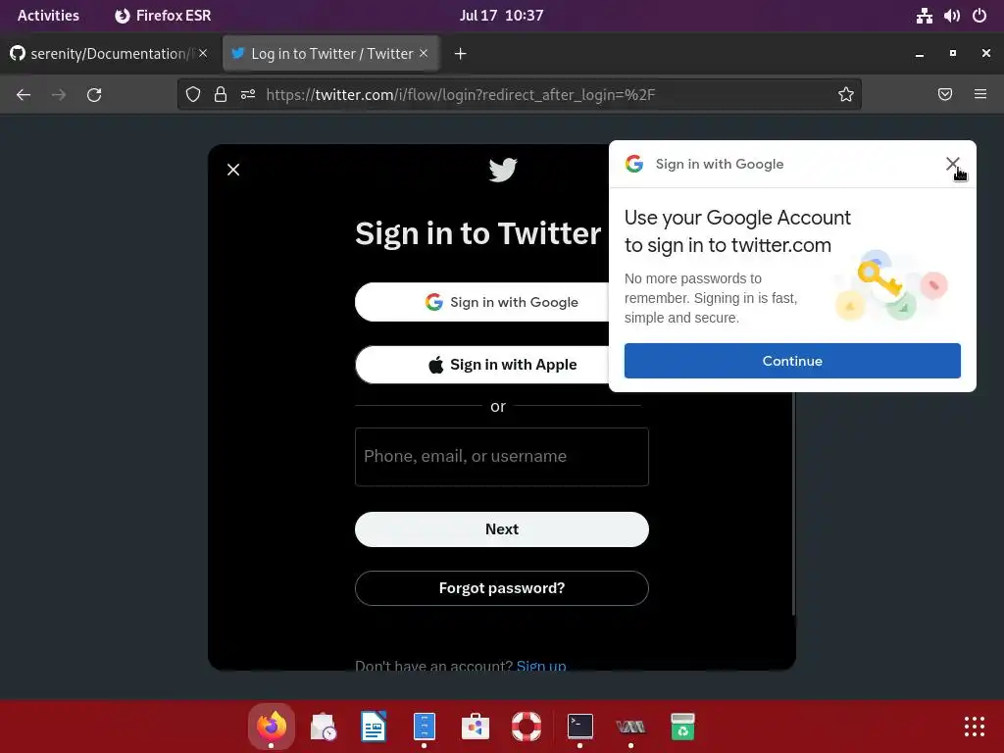Close the serenity/Documentation tab
This screenshot has width=1004, height=753.
(203, 54)
